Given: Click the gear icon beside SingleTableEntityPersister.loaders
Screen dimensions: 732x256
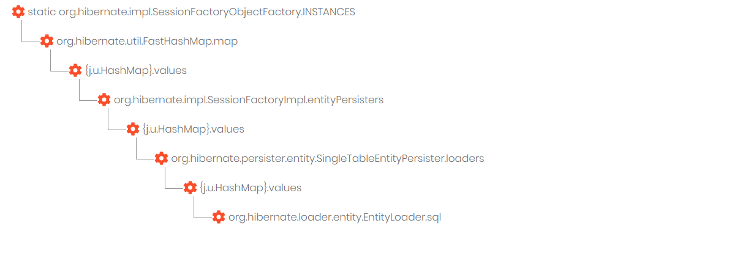Looking at the screenshot, I should pos(161,158).
